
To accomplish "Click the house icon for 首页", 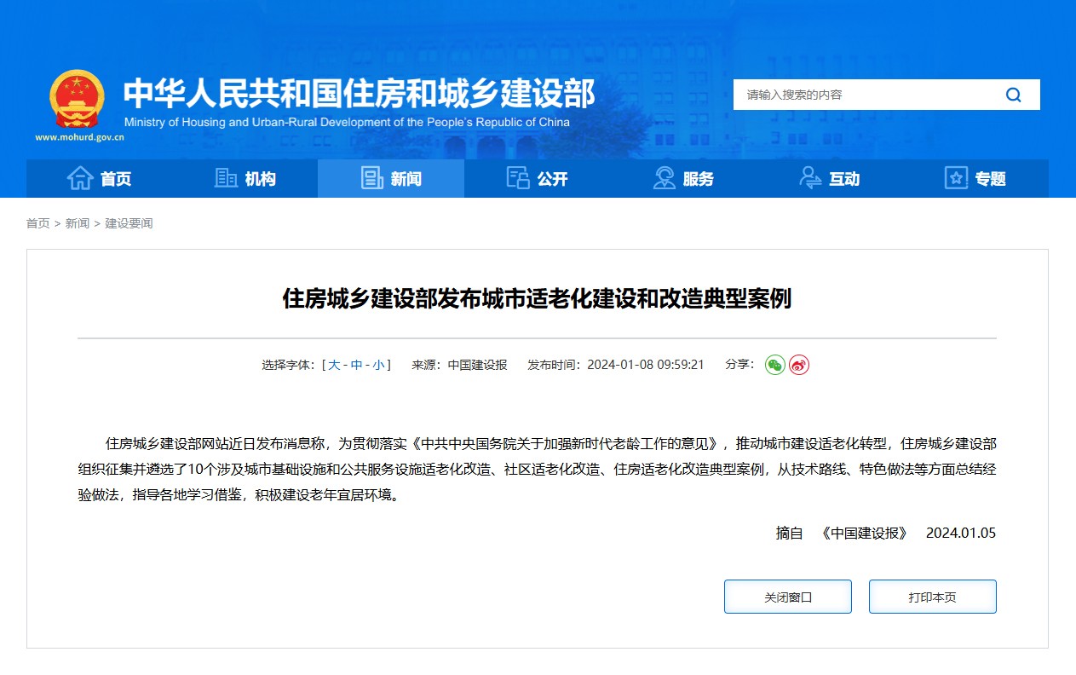I will pyautogui.click(x=80, y=178).
